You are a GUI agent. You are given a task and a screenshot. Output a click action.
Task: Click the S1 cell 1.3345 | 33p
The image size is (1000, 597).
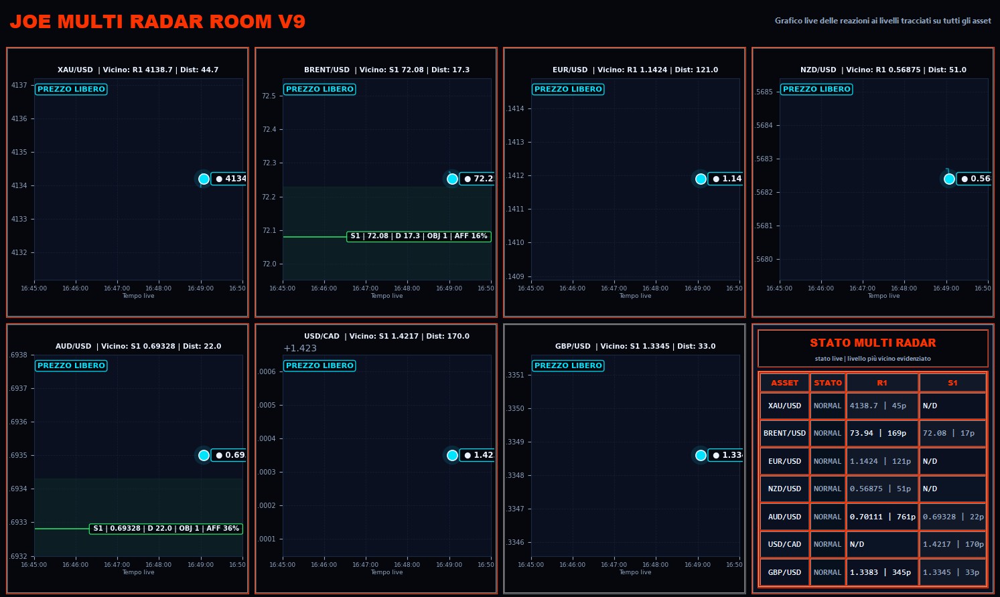click(952, 572)
